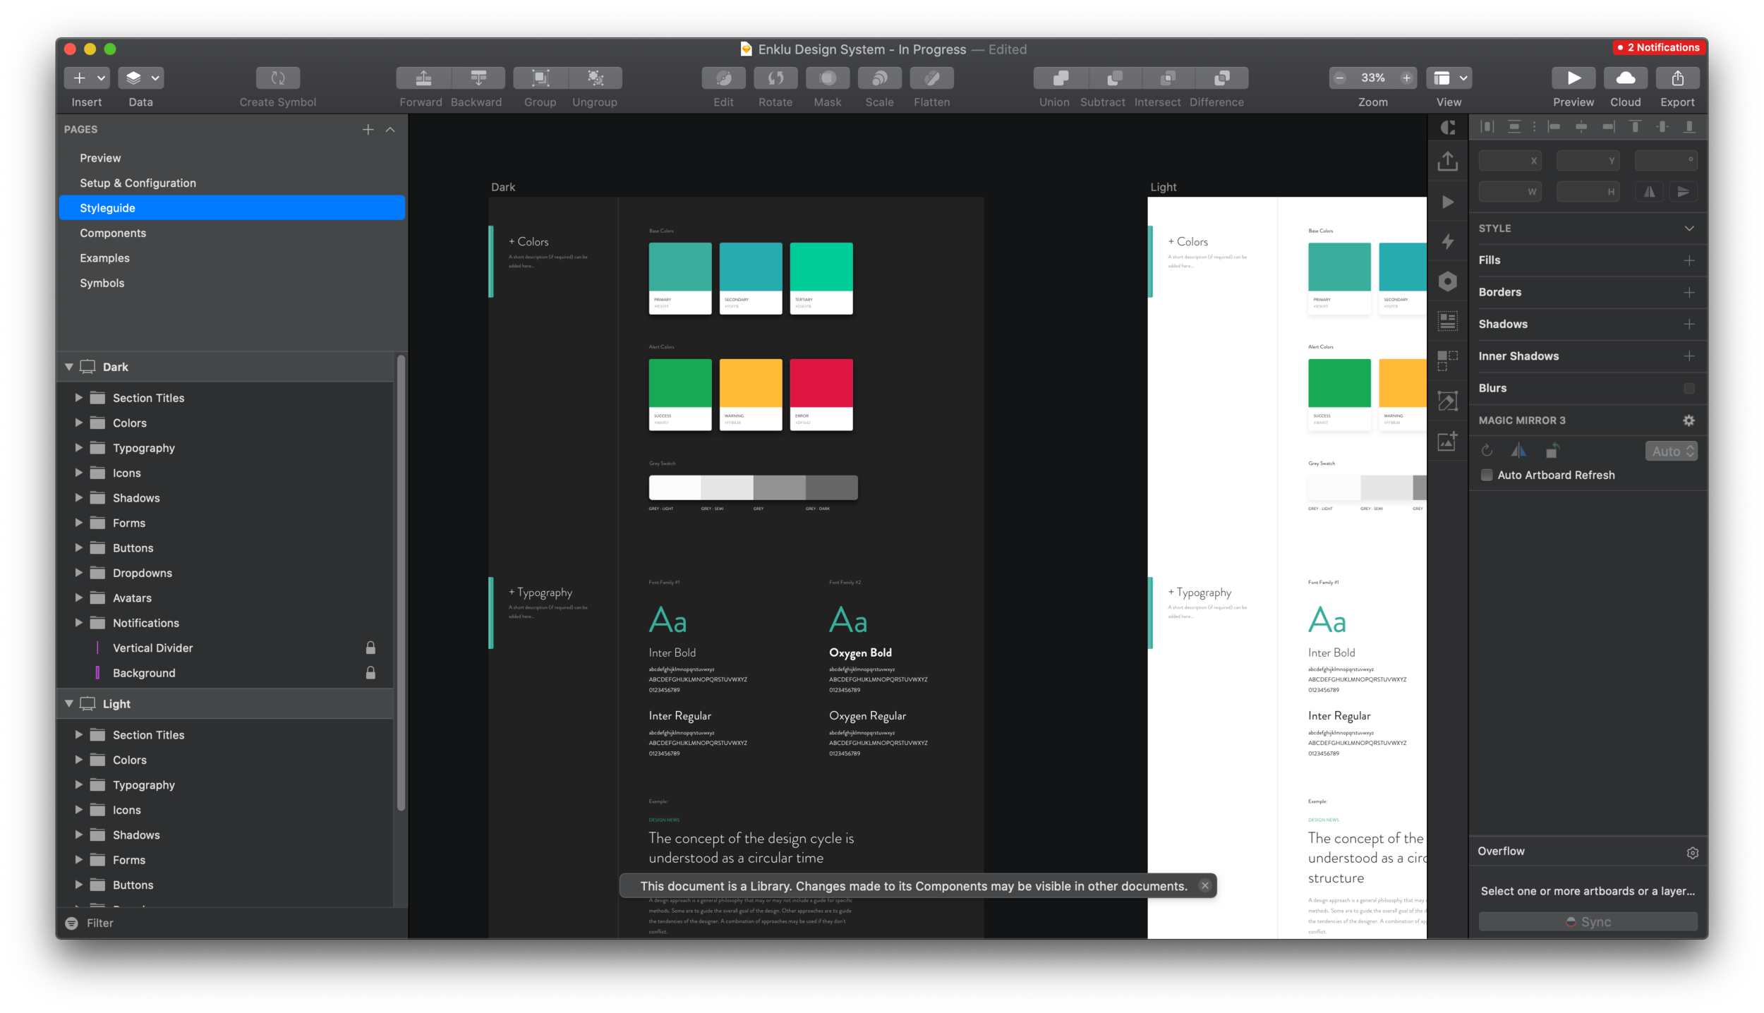This screenshot has height=1013, width=1764.
Task: Expand the Dark Typography folder
Action: pyautogui.click(x=79, y=448)
